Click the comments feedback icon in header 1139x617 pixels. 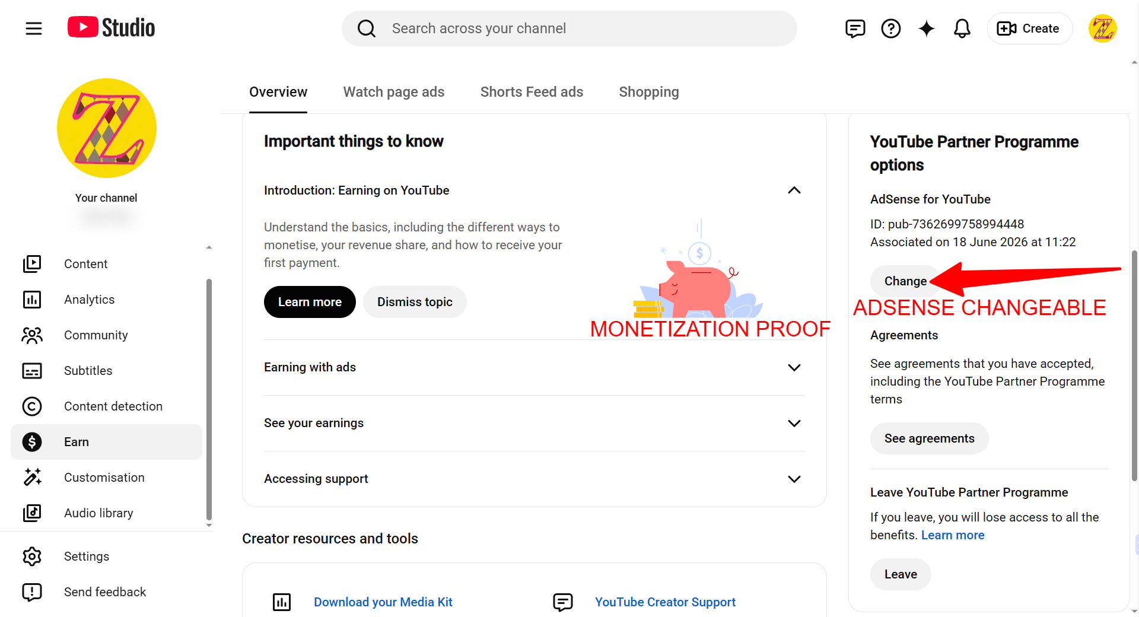[x=855, y=28]
